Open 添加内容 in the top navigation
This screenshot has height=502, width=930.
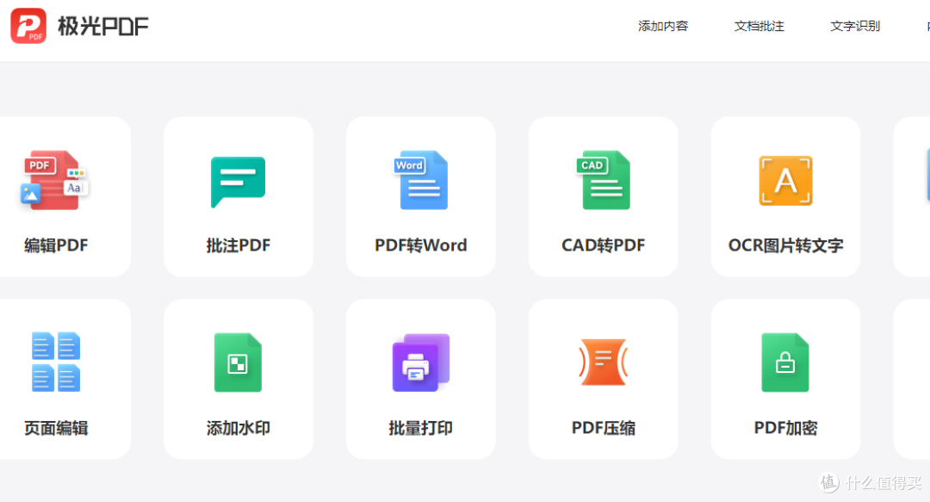tap(662, 26)
